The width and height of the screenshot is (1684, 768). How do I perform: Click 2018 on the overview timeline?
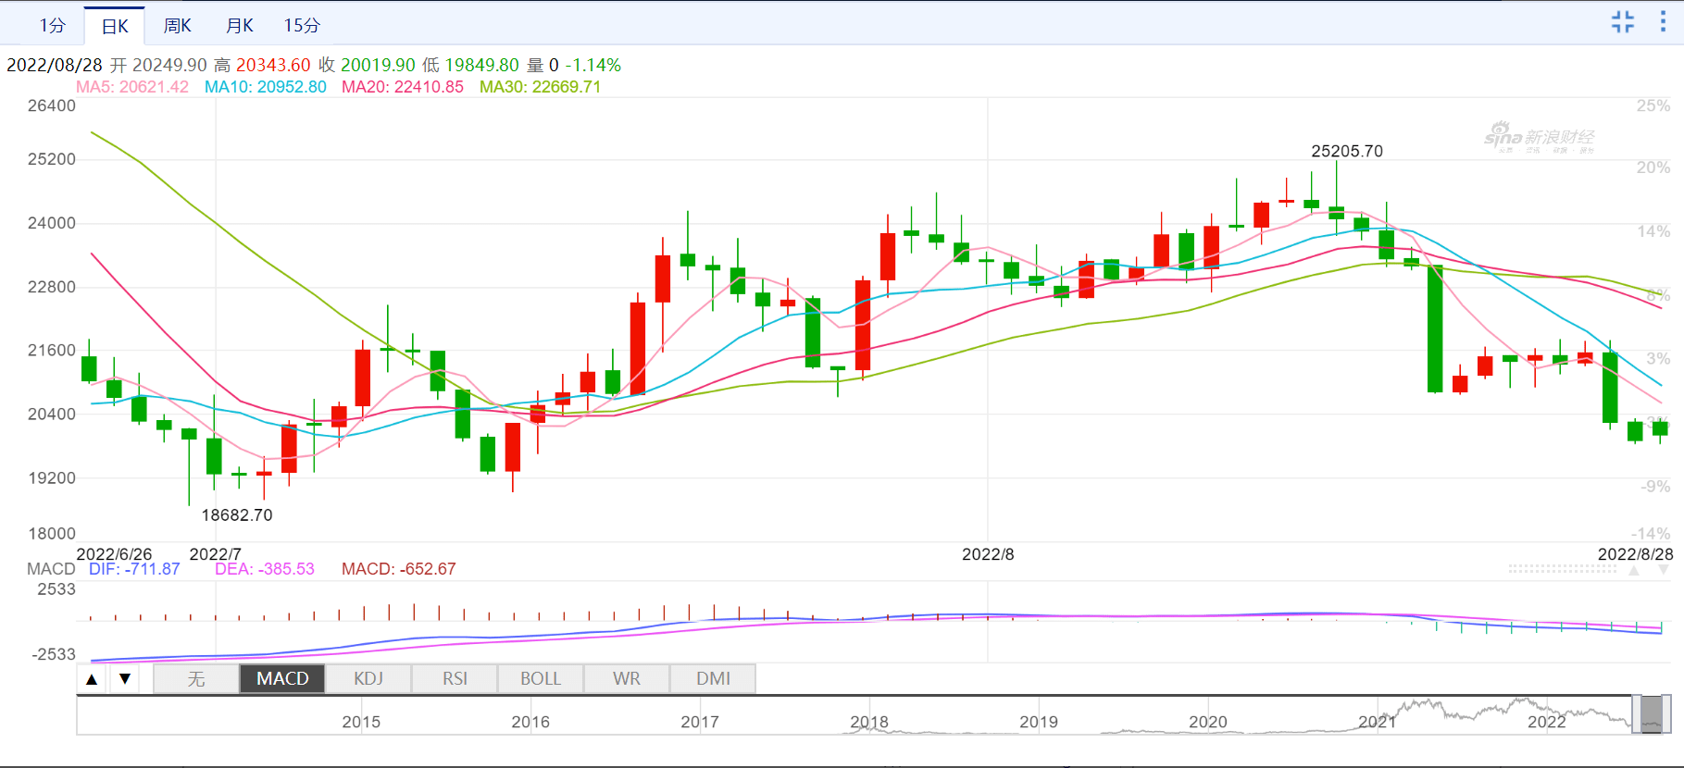[868, 722]
